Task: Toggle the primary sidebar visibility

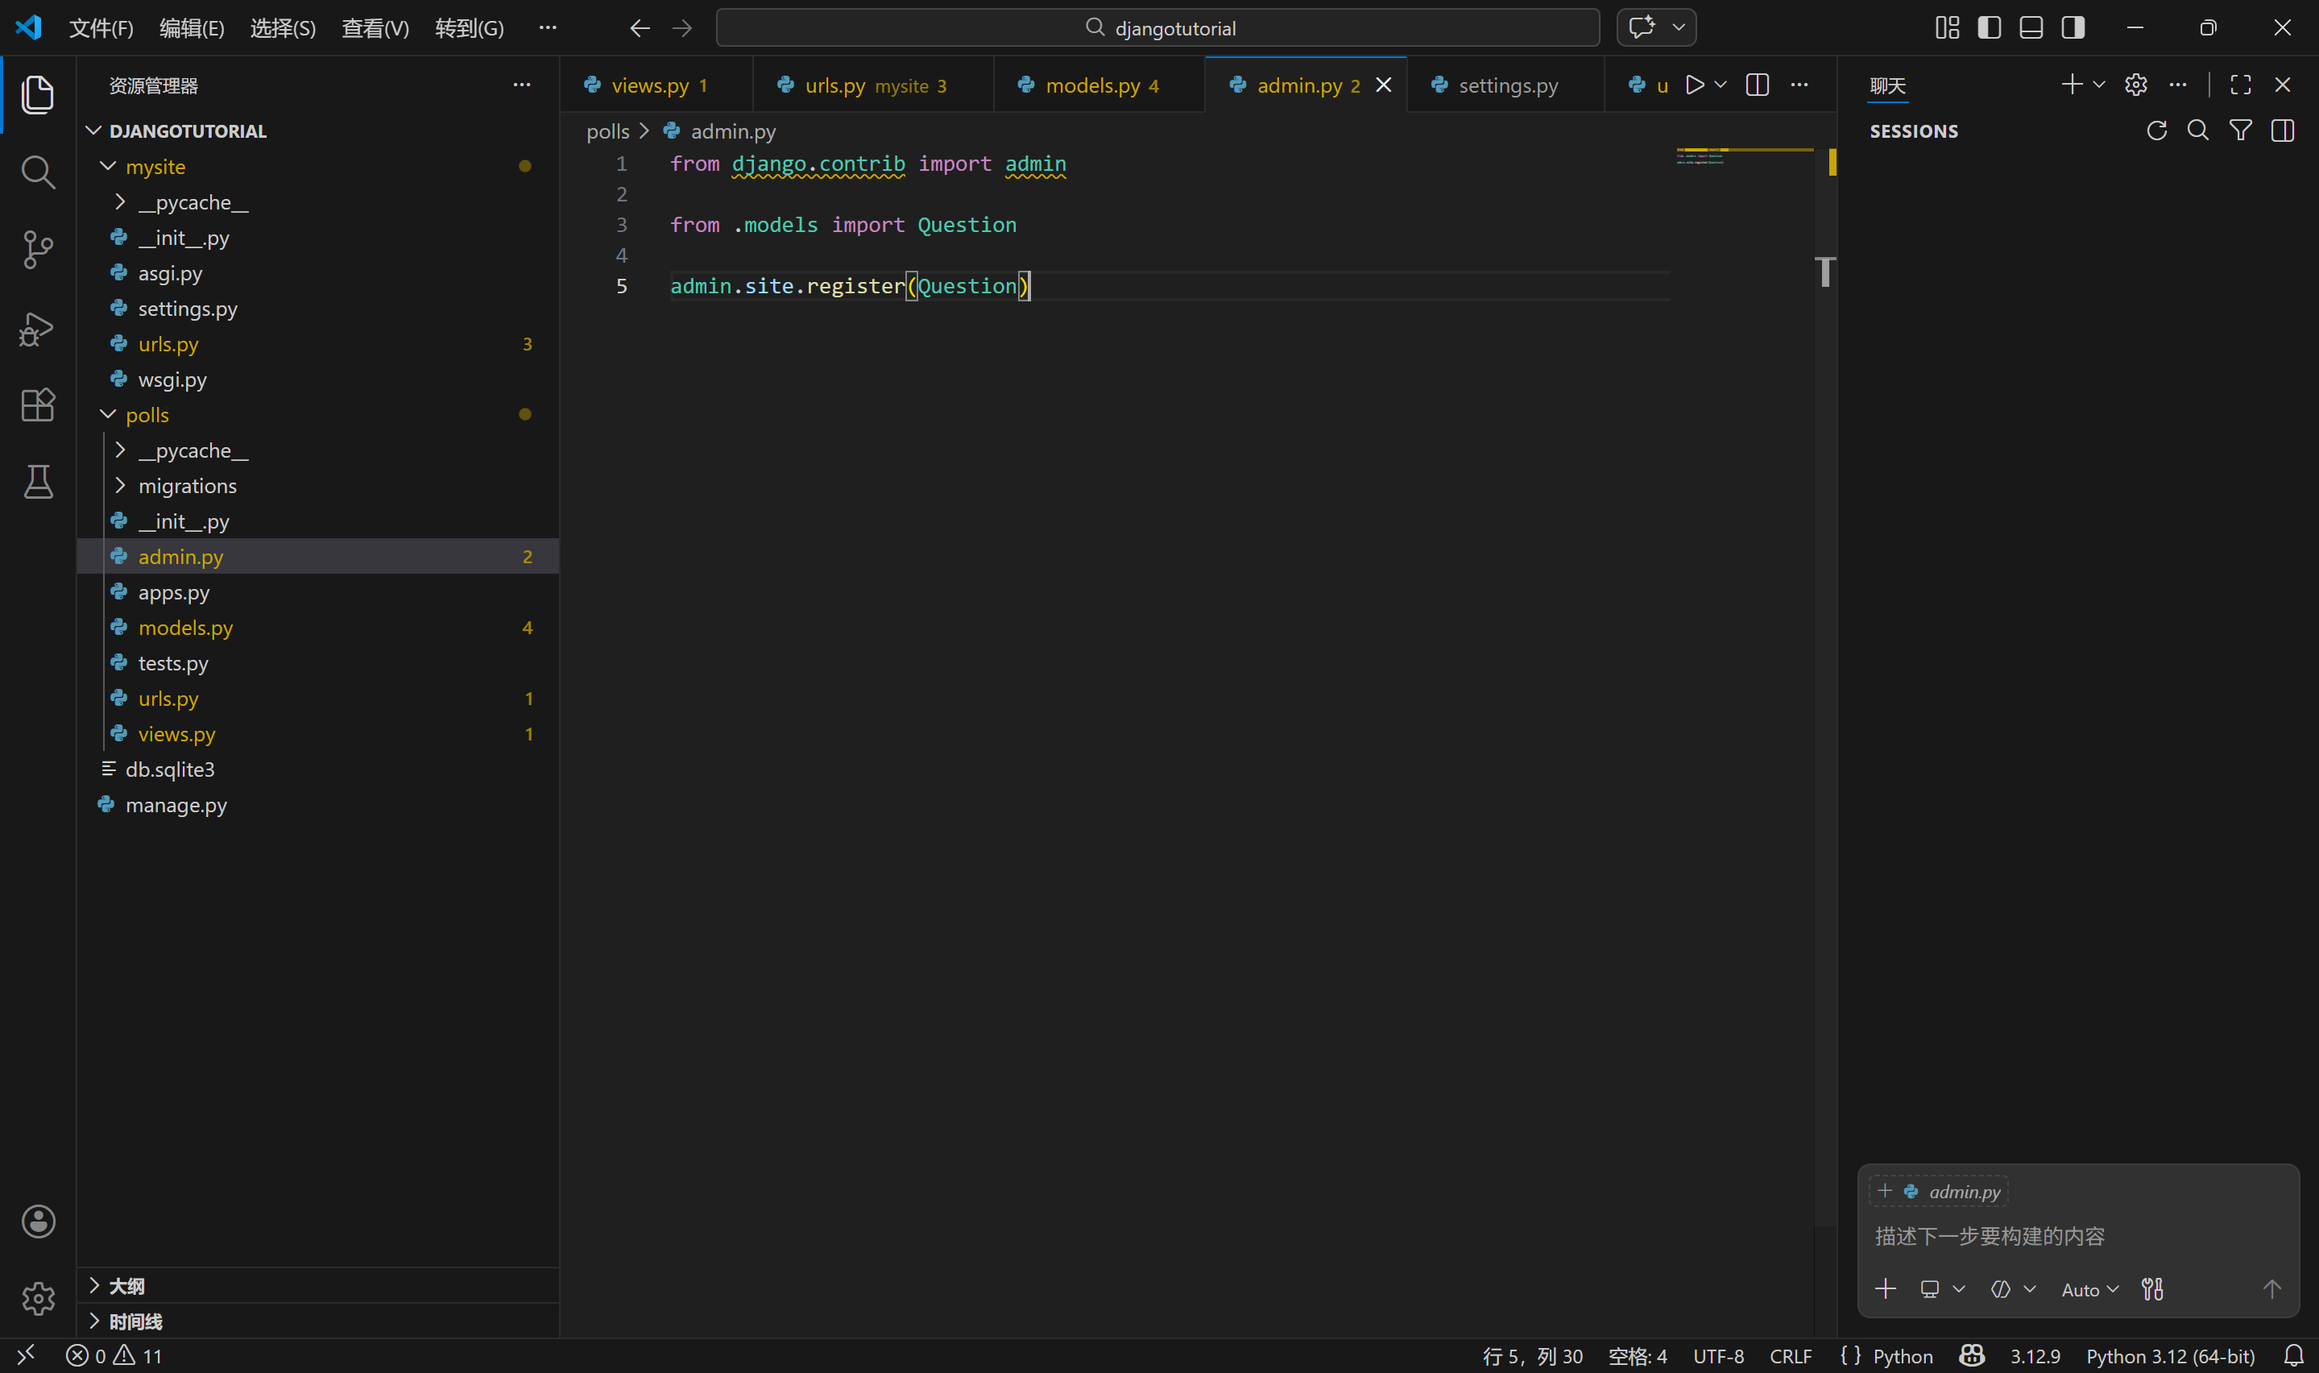Action: (1989, 27)
